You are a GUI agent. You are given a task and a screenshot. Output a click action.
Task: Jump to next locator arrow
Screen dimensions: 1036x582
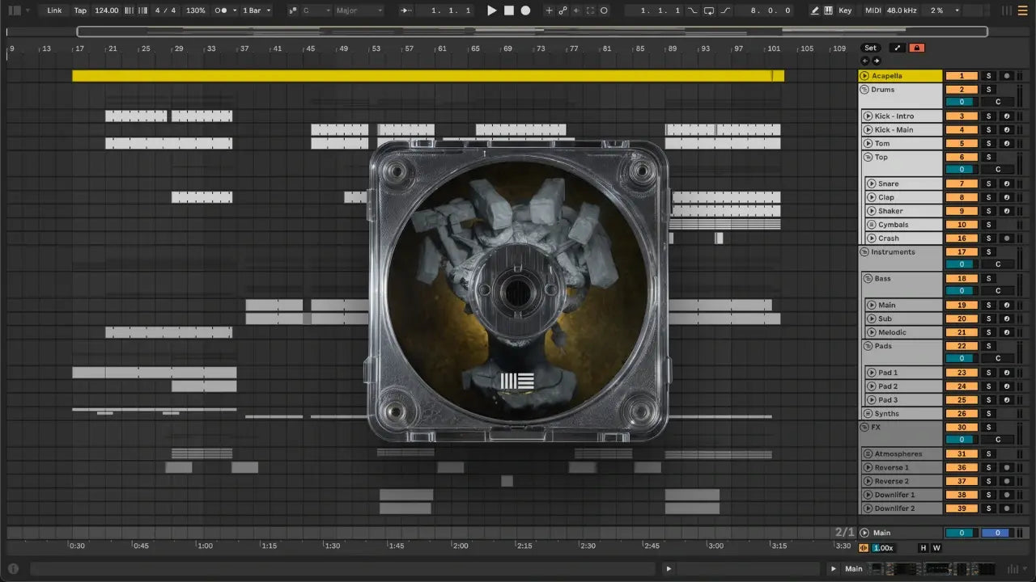[877, 61]
